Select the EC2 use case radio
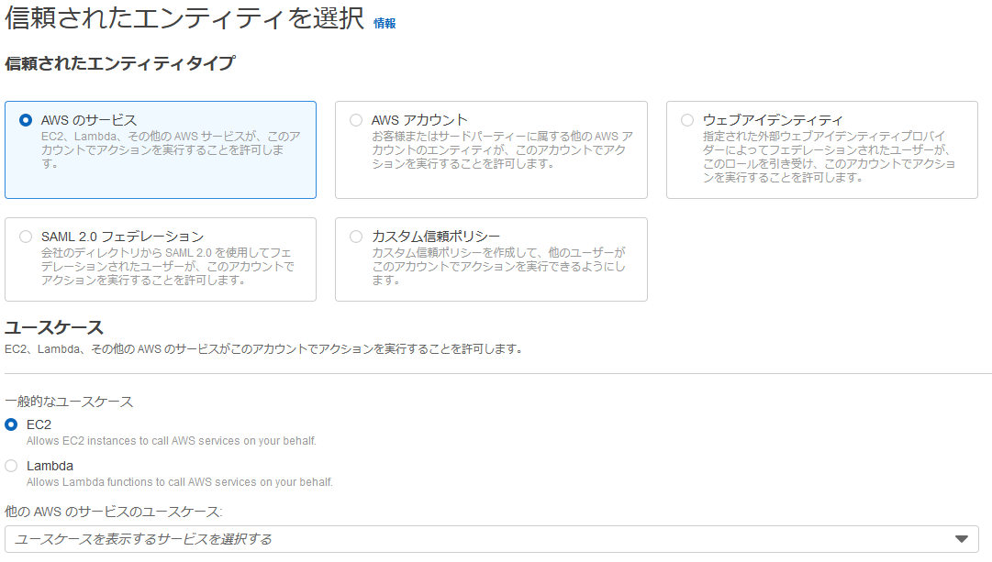This screenshot has width=992, height=562. tap(11, 424)
